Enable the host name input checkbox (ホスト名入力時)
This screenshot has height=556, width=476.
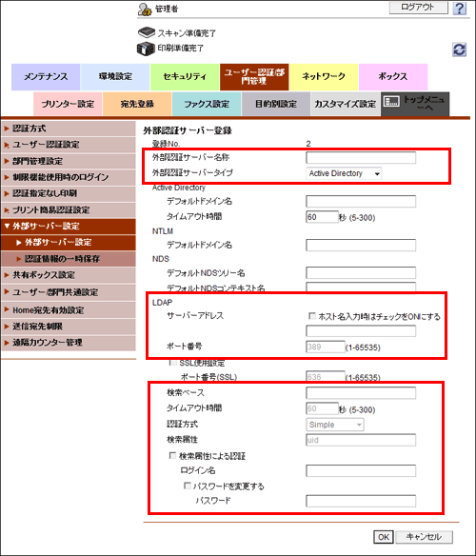(312, 316)
